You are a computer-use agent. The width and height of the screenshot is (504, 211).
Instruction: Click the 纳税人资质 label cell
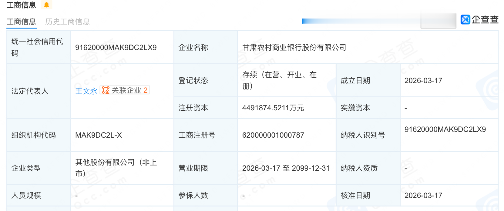368,168
